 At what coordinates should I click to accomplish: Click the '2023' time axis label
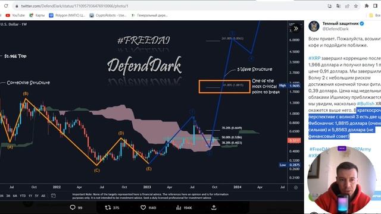147,187
